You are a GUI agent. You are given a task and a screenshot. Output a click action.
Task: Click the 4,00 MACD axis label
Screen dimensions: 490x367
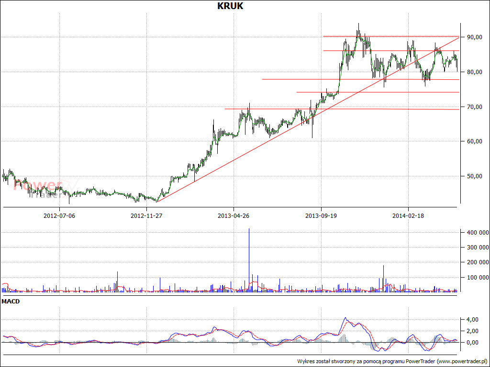[x=472, y=320]
